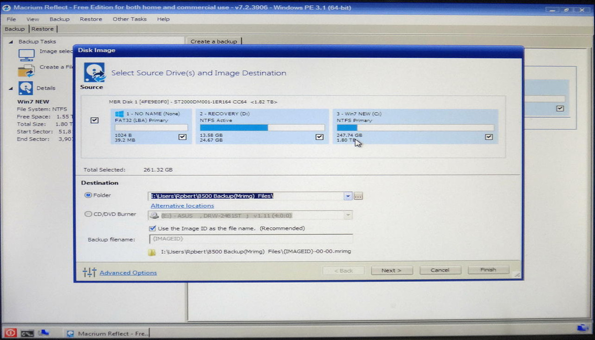Viewport: 595px width, 340px height.
Task: Open the command prompt taskbar icon
Action: [x=27, y=333]
